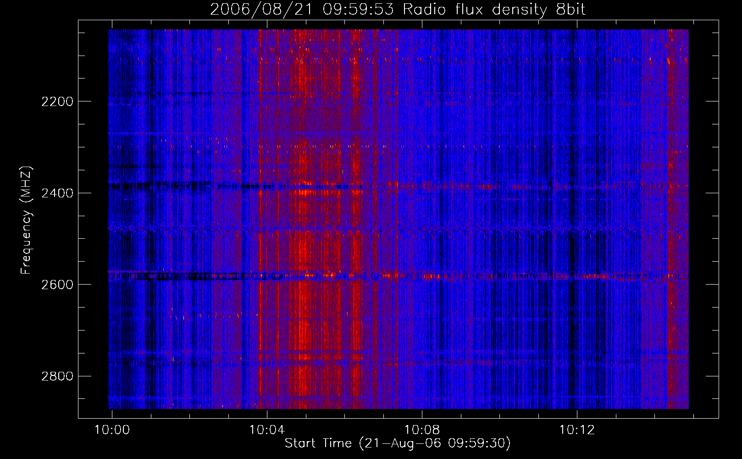The height and width of the screenshot is (459, 742).
Task: Click the 10:04 time tick label
Action: coord(267,430)
